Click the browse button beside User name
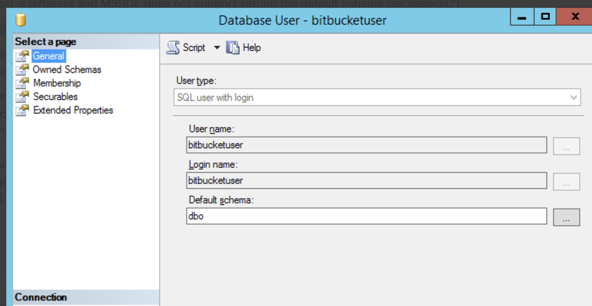 566,146
